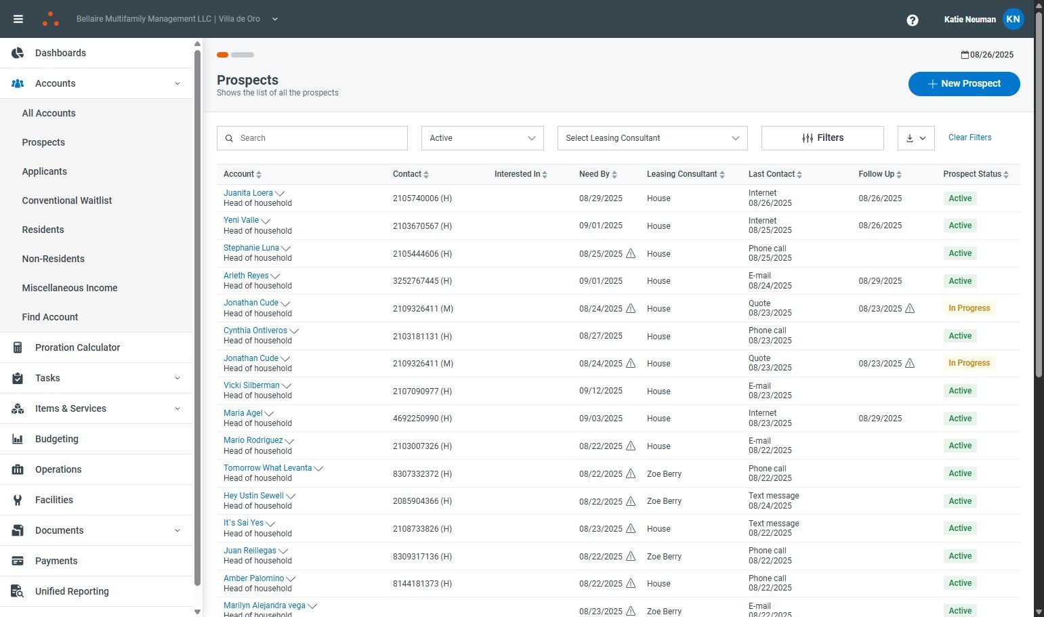Click the Clear Filters link
Viewport: 1044px width, 617px height.
969,137
